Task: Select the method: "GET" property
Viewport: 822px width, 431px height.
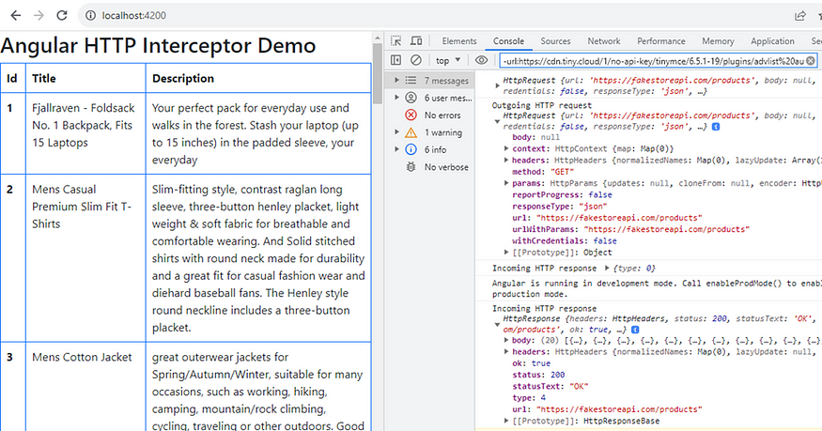Action: (543, 172)
